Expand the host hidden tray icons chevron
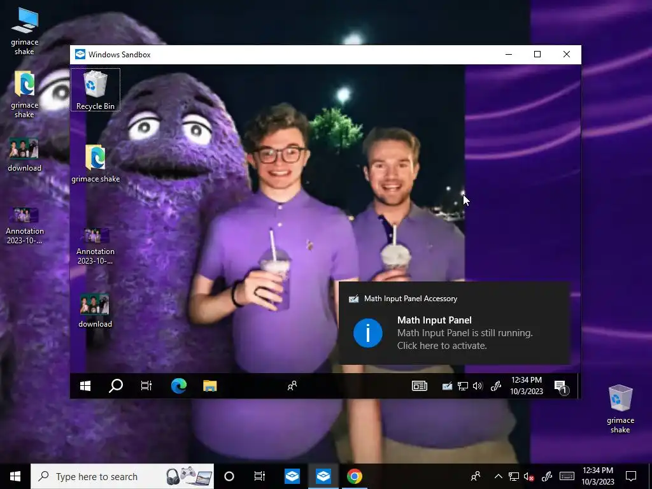Screen dimensions: 652x489 (498, 476)
